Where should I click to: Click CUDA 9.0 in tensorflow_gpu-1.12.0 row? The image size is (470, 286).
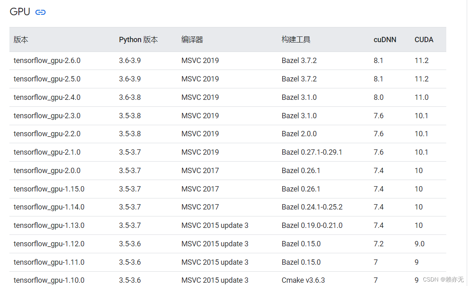[419, 244]
